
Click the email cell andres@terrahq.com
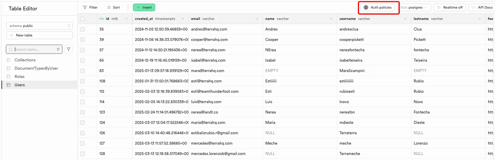coord(226,29)
